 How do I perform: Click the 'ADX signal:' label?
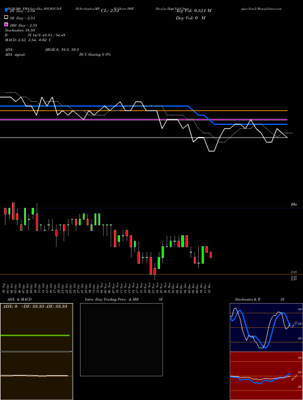pyautogui.click(x=15, y=55)
